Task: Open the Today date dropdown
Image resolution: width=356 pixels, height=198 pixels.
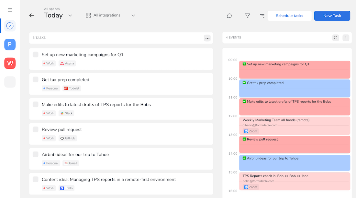Action: pyautogui.click(x=70, y=15)
